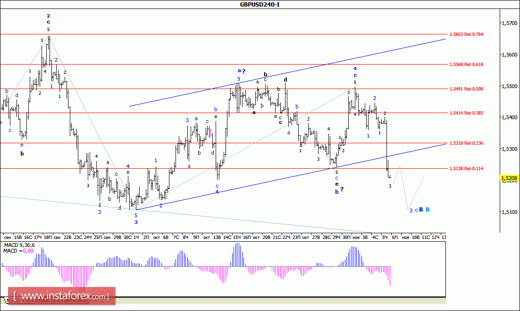Click the 8Ч date label
The width and height of the screenshot is (520, 311).
pyautogui.click(x=186, y=237)
